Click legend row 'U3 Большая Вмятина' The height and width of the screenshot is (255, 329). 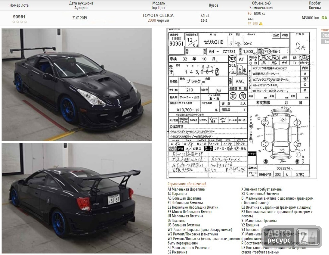(x=184, y=225)
